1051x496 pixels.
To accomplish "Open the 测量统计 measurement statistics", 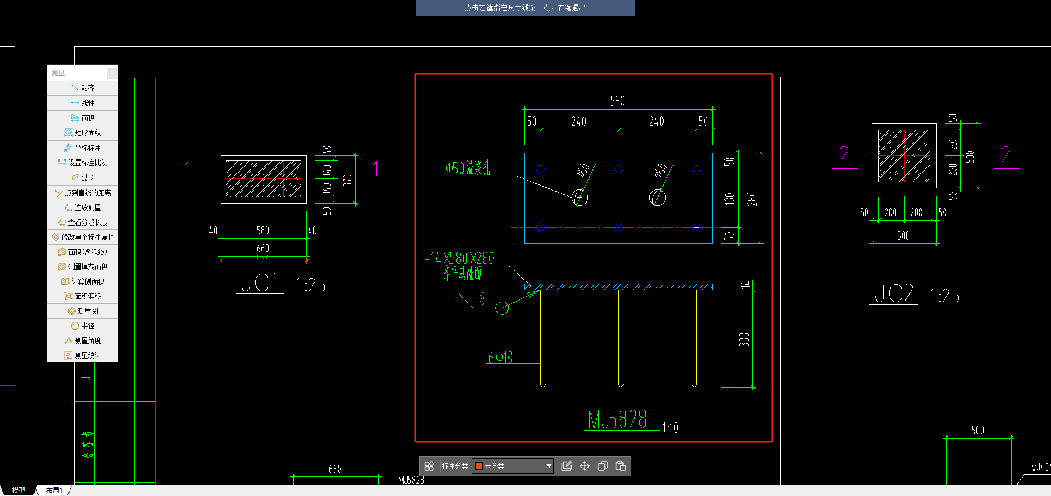I will click(83, 355).
